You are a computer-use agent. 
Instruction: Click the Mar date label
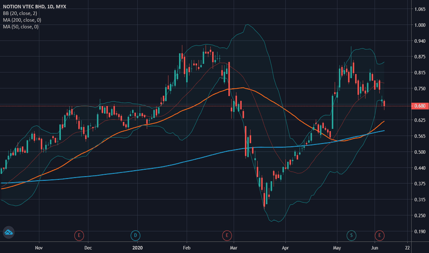(x=233, y=248)
